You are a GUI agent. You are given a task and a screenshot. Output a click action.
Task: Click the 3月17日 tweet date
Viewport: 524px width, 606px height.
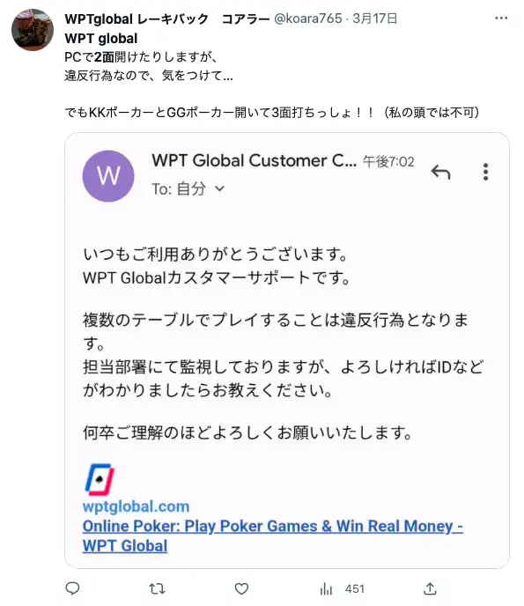(x=375, y=18)
